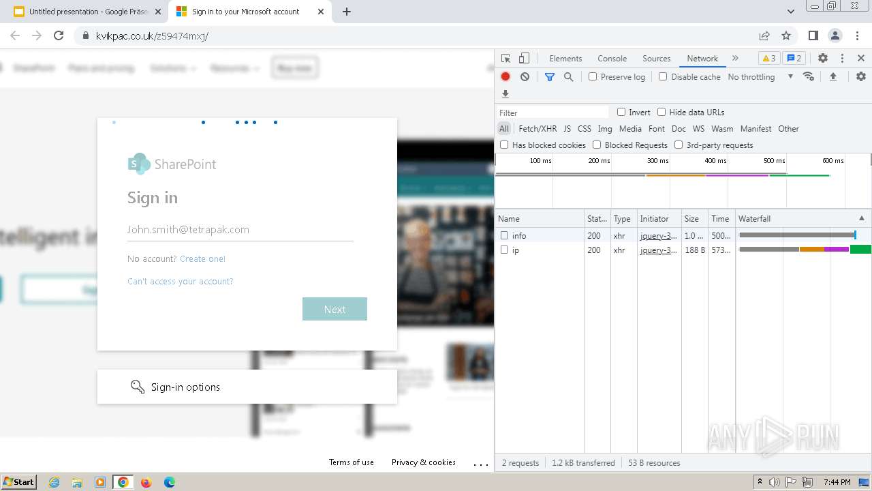Open Firefox from the taskbar
This screenshot has height=491, width=872.
click(x=146, y=482)
